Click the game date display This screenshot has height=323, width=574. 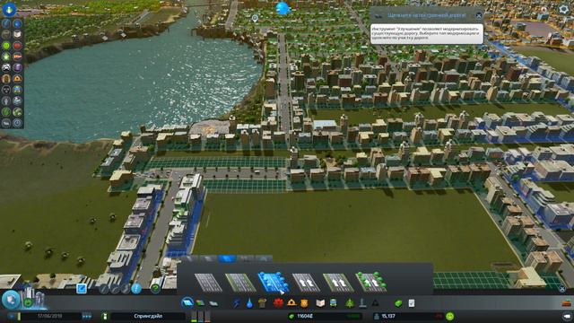point(50,316)
